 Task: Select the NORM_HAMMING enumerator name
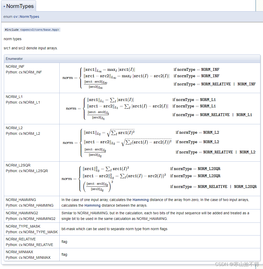click(21, 200)
